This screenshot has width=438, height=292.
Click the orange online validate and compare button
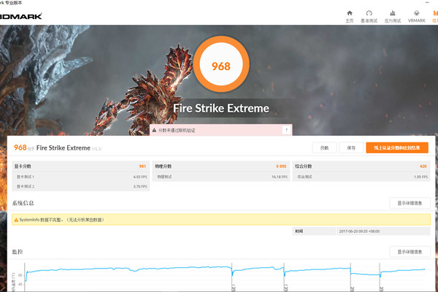[x=397, y=147]
